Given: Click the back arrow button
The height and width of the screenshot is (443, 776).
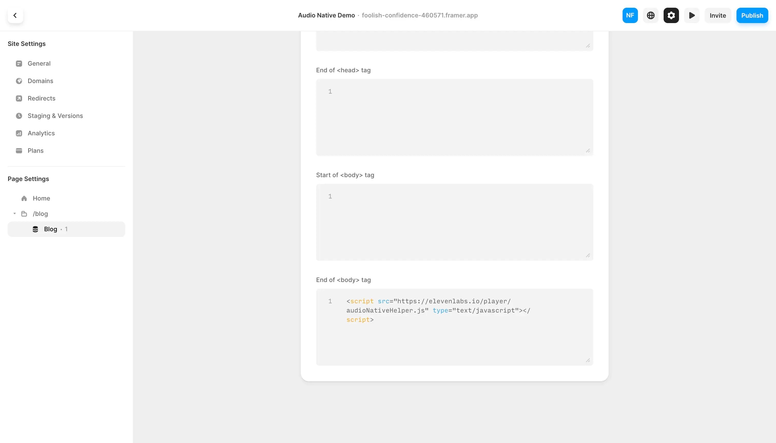Looking at the screenshot, I should [x=15, y=15].
